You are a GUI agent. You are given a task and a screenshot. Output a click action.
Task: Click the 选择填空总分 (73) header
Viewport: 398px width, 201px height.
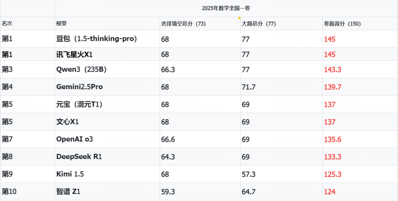tap(200, 24)
